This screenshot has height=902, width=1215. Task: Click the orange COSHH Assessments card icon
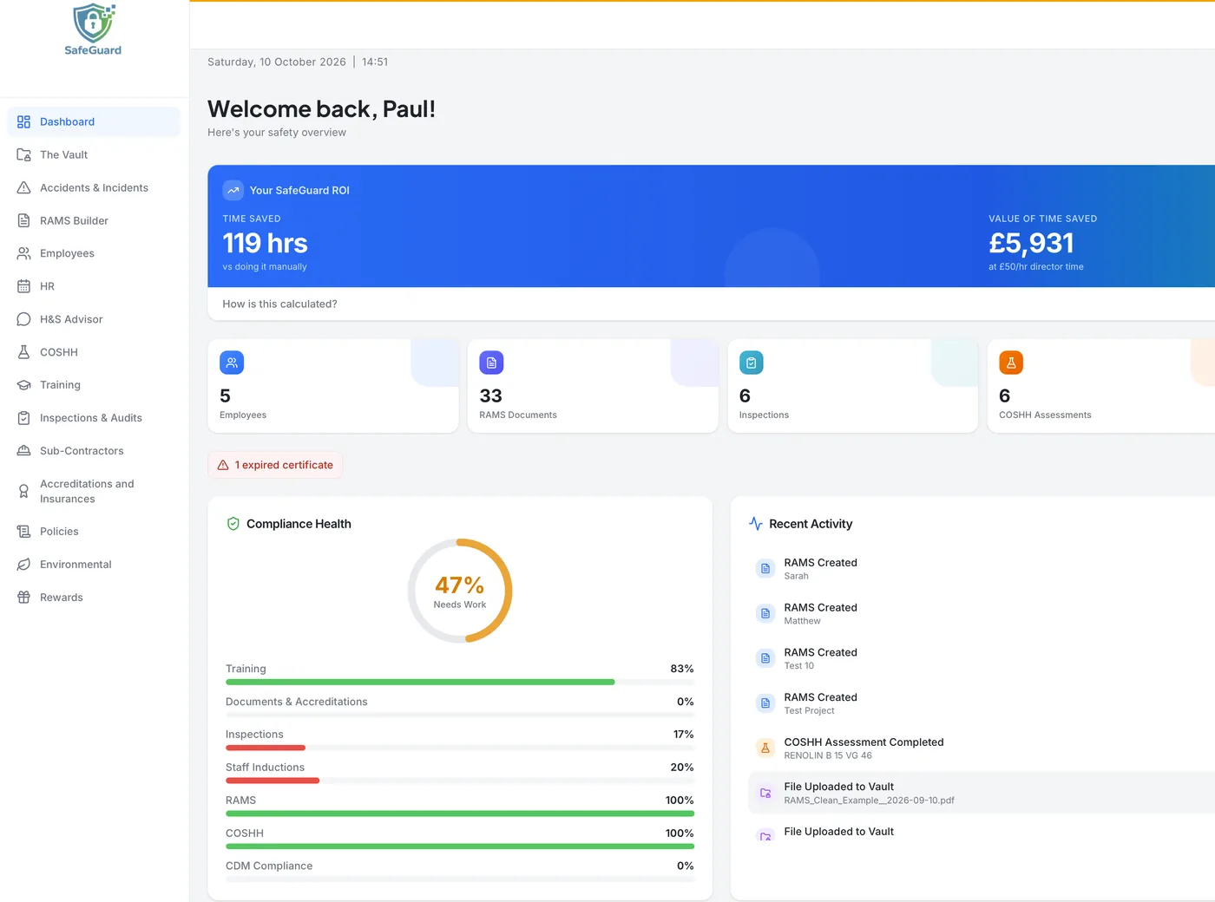pos(1011,363)
